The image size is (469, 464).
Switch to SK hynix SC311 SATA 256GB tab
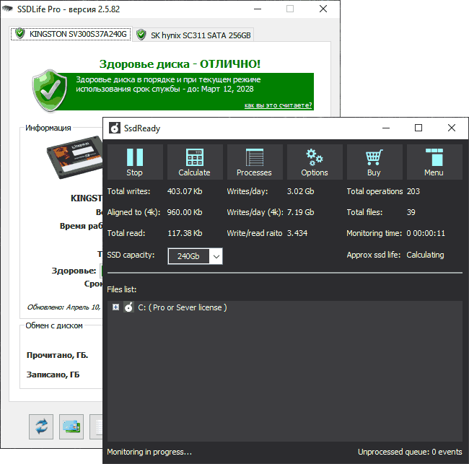[193, 35]
